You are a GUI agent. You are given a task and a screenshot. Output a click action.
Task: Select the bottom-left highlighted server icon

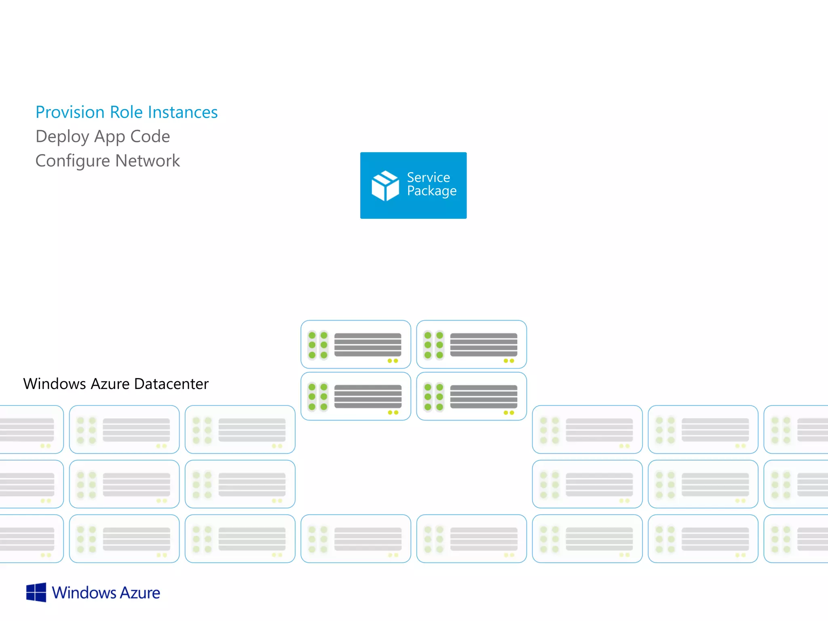tap(355, 396)
